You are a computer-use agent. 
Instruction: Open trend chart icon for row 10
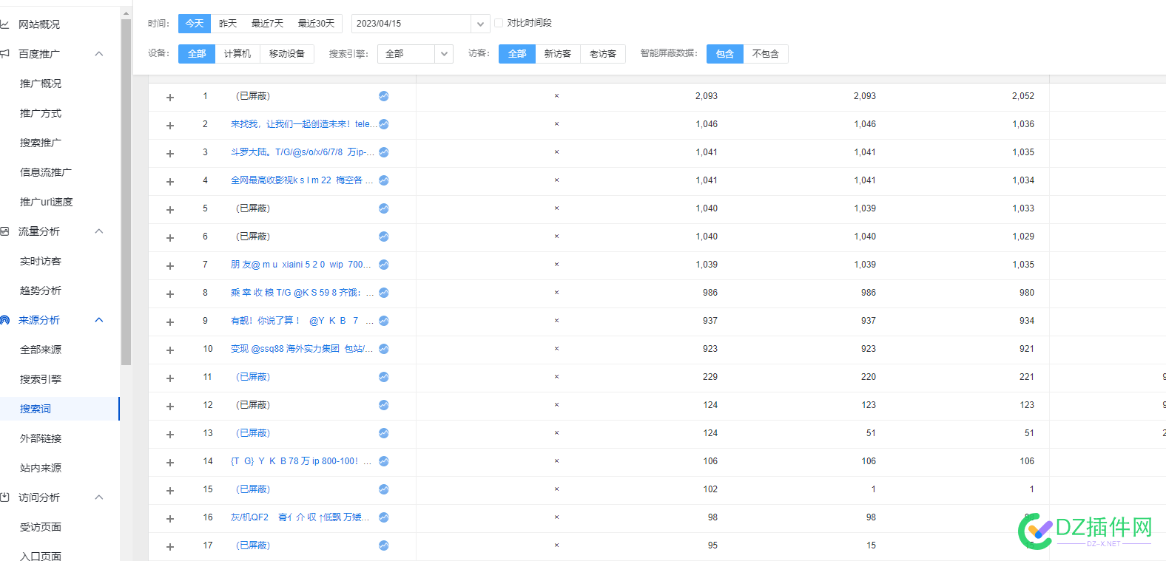[384, 349]
